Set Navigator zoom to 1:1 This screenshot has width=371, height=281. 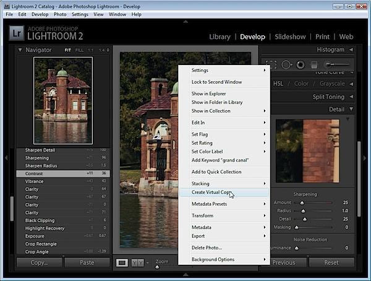point(91,50)
